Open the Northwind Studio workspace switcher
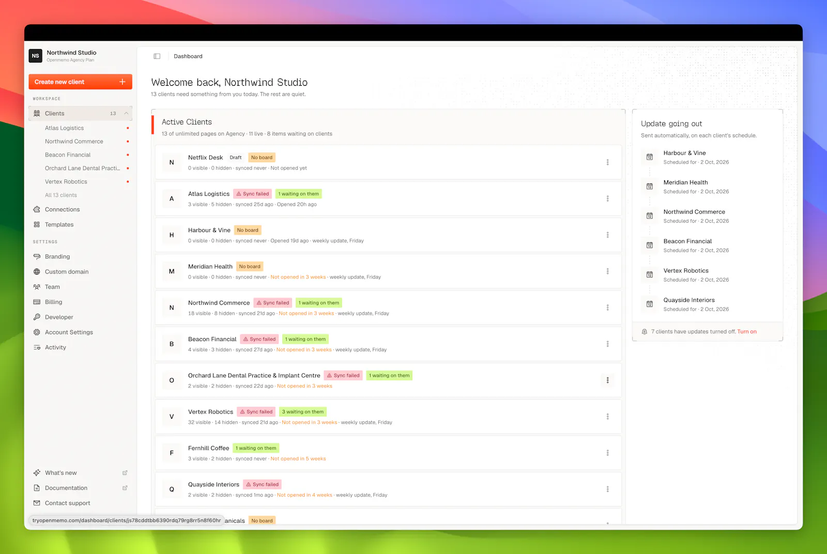Screen dimensions: 827x554 80,56
